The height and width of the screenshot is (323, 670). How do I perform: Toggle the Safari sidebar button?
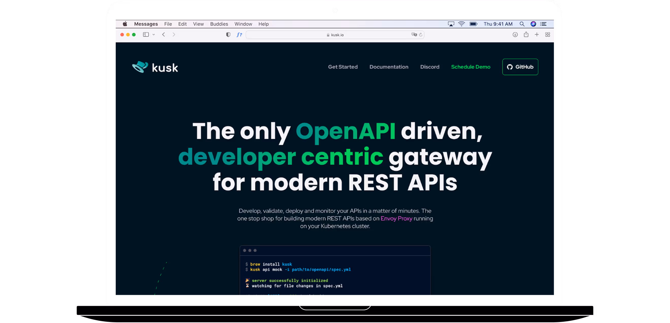click(146, 35)
